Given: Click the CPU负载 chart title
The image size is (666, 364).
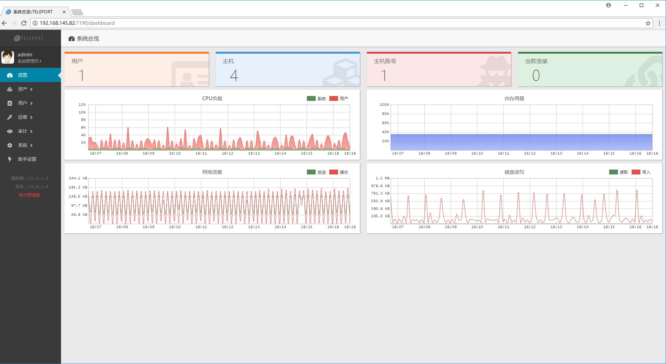Looking at the screenshot, I should point(212,98).
